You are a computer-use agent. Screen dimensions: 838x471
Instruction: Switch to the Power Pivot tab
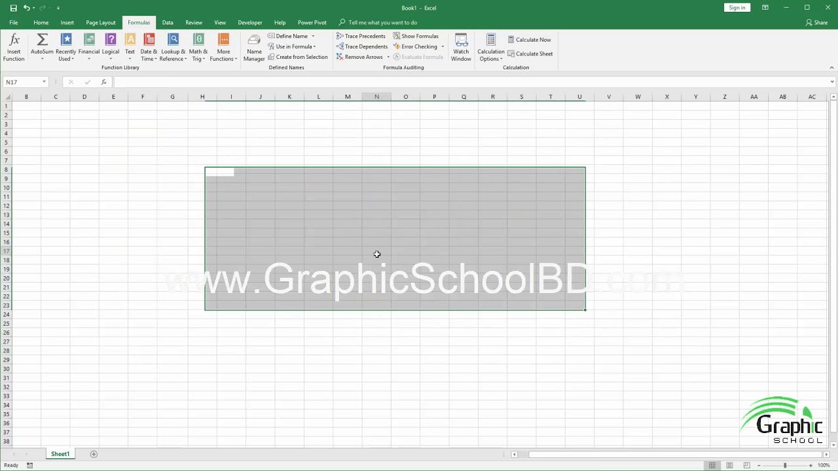(x=312, y=22)
